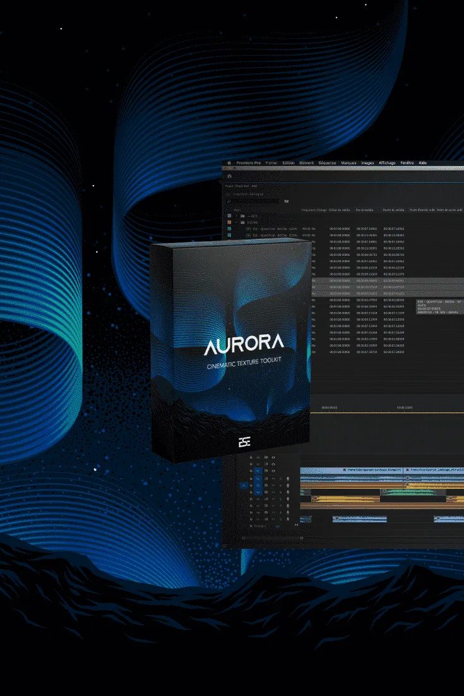Open the Fichier menu

271,163
